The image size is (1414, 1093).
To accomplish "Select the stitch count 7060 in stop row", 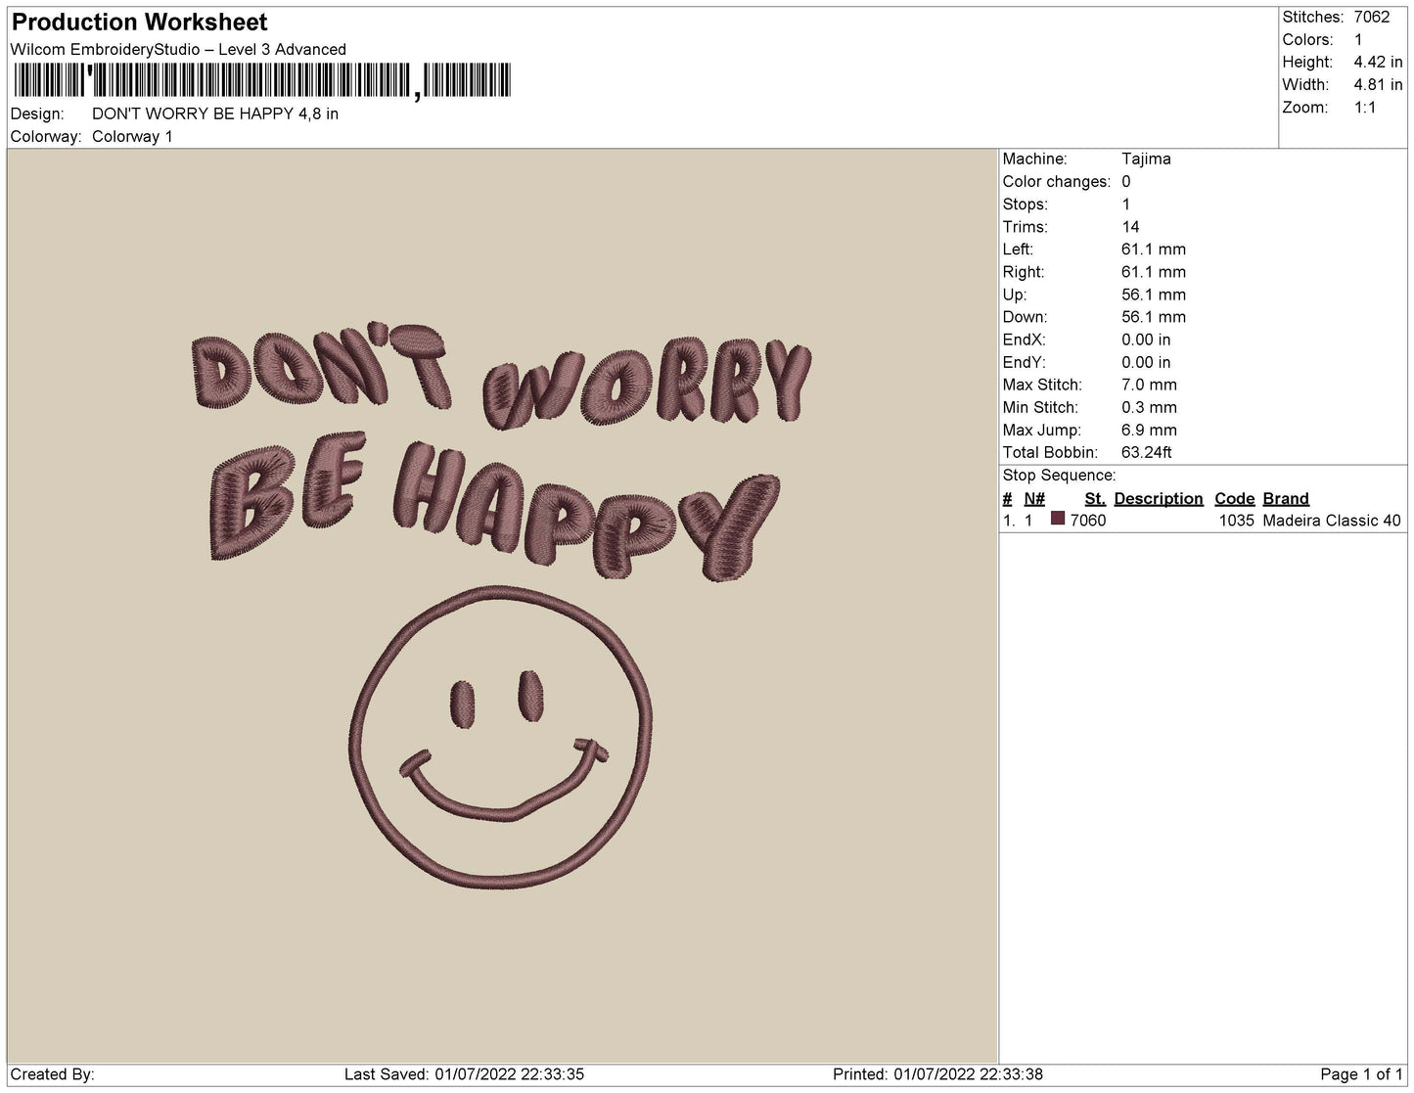I will tap(1088, 521).
